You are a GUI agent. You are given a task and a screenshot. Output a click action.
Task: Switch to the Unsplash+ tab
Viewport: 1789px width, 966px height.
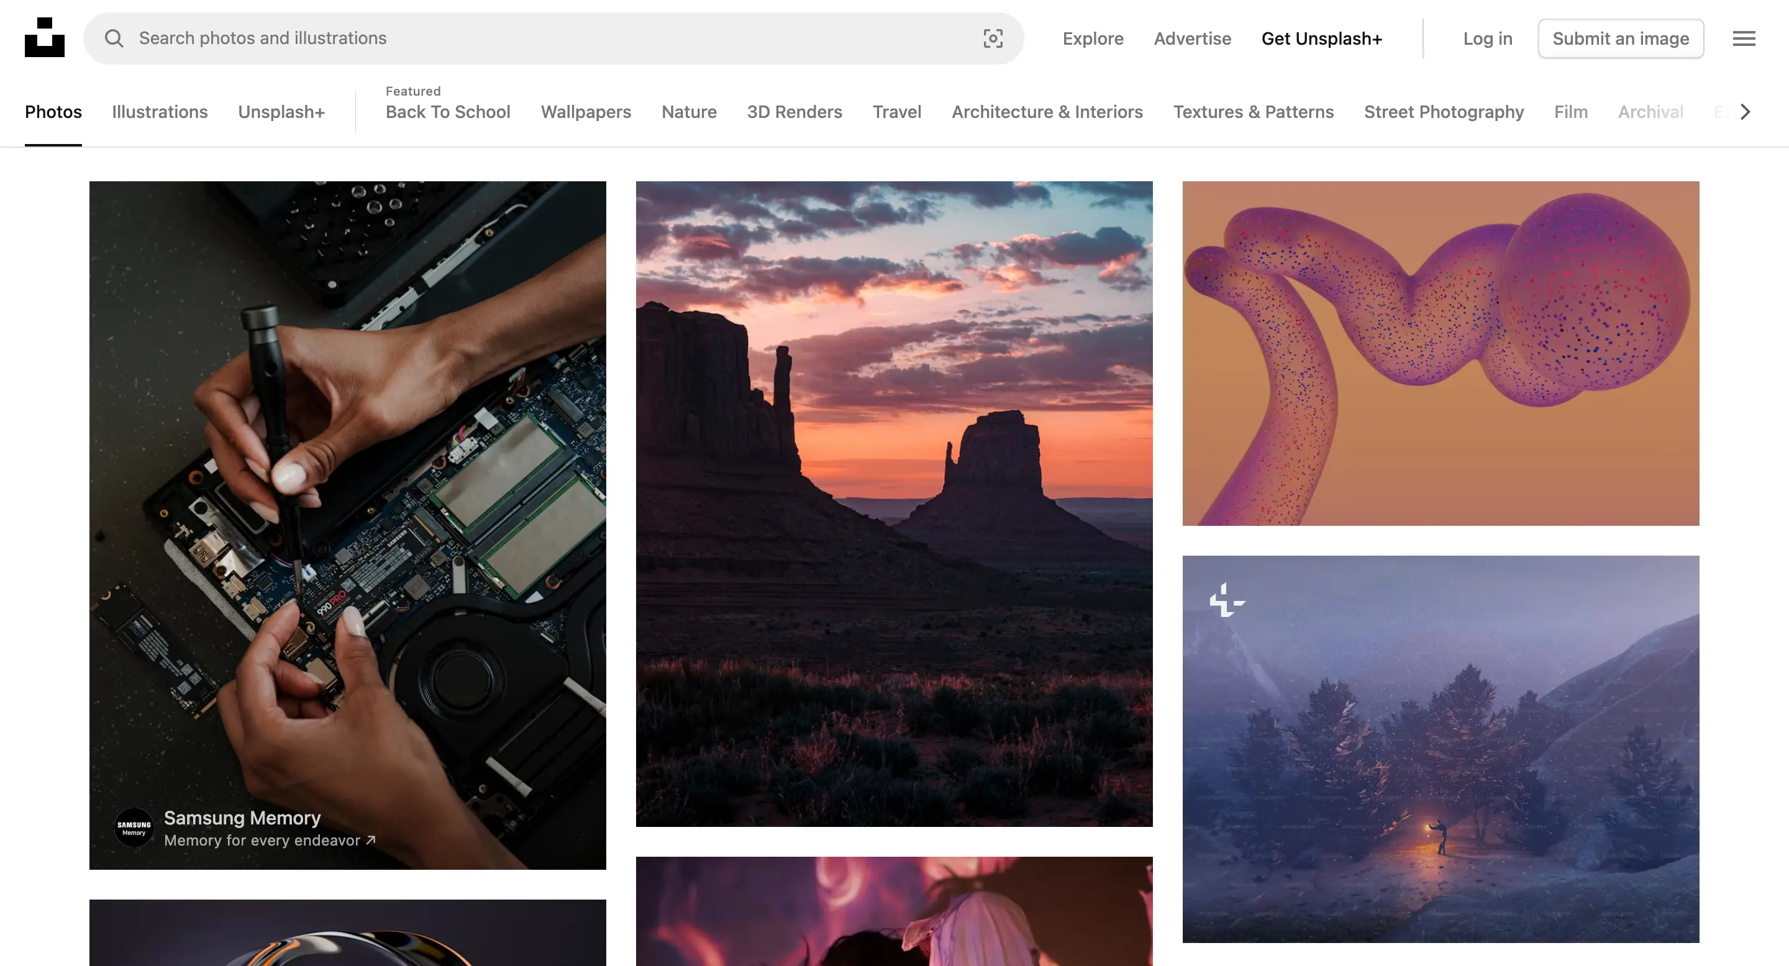pos(281,112)
